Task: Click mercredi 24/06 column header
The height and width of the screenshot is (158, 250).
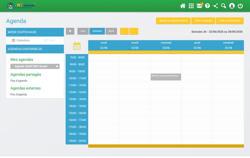Action: pos(166,45)
